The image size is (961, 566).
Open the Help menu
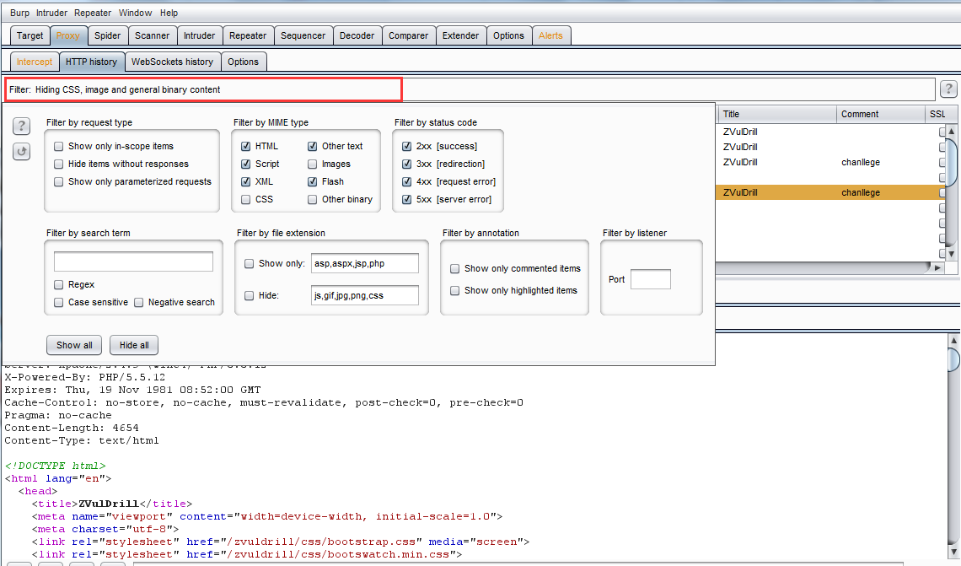[x=169, y=13]
